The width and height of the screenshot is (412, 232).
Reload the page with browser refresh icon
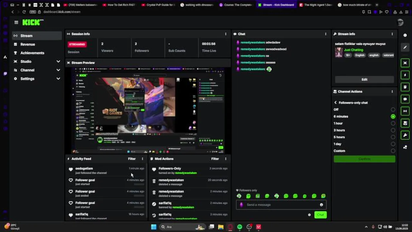[x=24, y=12]
